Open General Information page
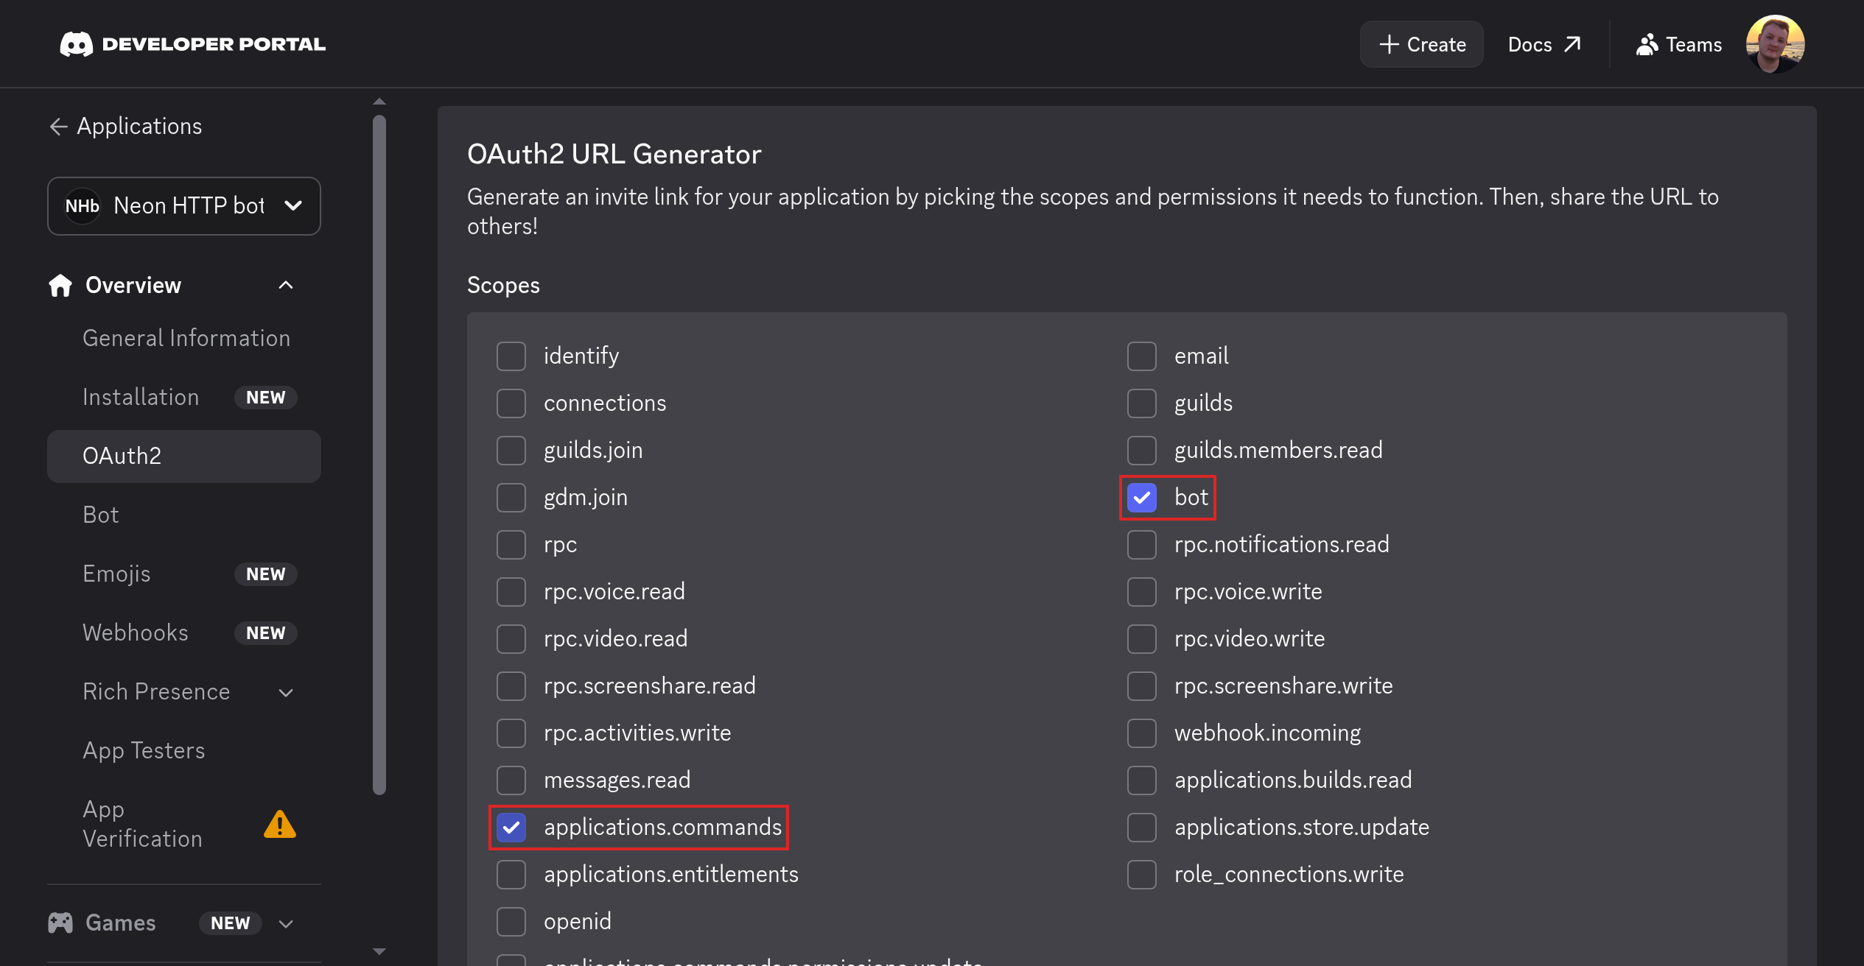This screenshot has height=966, width=1864. point(186,339)
